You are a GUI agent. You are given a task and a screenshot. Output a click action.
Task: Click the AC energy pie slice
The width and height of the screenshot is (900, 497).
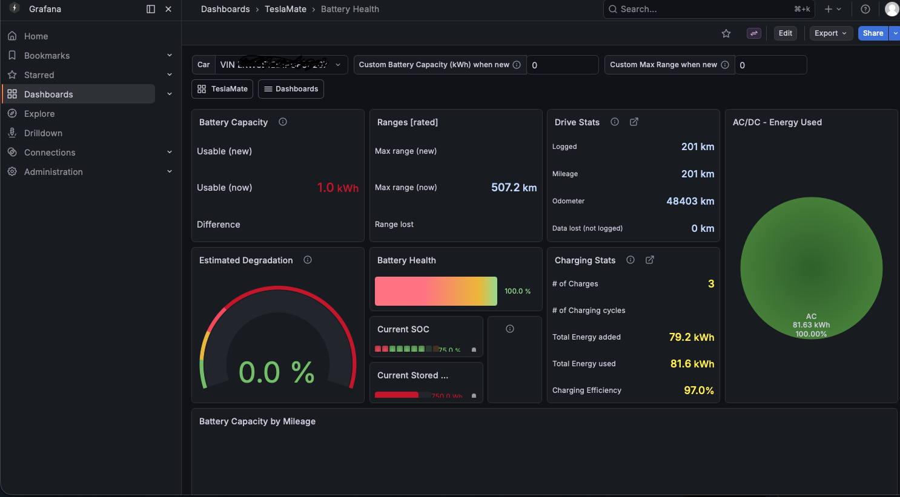tap(811, 268)
